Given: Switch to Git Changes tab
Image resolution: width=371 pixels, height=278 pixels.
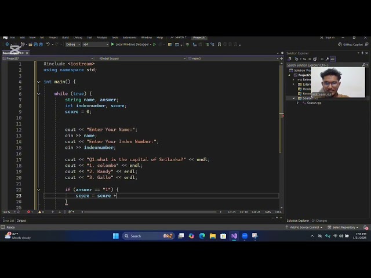Looking at the screenshot, I should pyautogui.click(x=319, y=221).
